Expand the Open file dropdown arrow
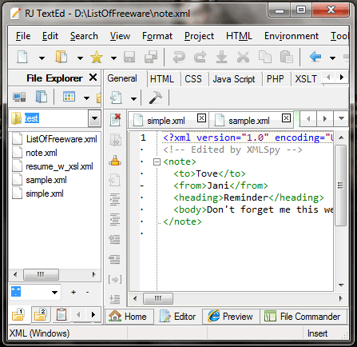357x347 pixels. (x=80, y=58)
